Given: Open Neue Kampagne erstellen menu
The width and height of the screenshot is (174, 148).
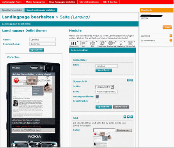Looking at the screenshot, I should click(62, 2).
